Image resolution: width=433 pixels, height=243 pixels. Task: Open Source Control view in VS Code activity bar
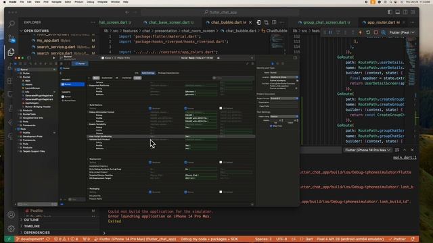point(12,38)
